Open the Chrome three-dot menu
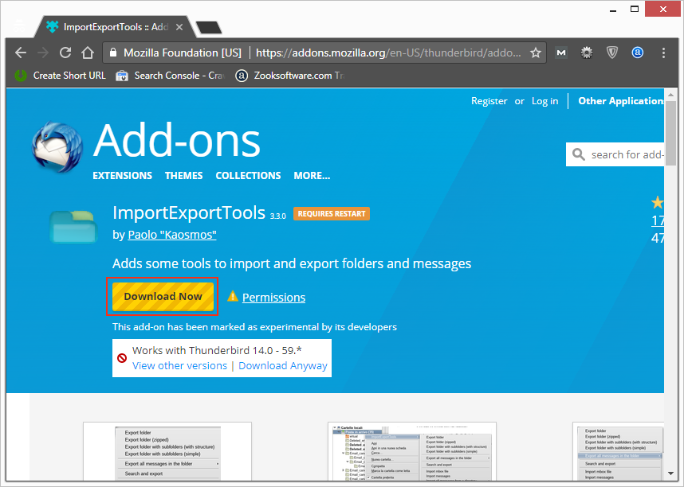684x487 pixels. pyautogui.click(x=663, y=53)
